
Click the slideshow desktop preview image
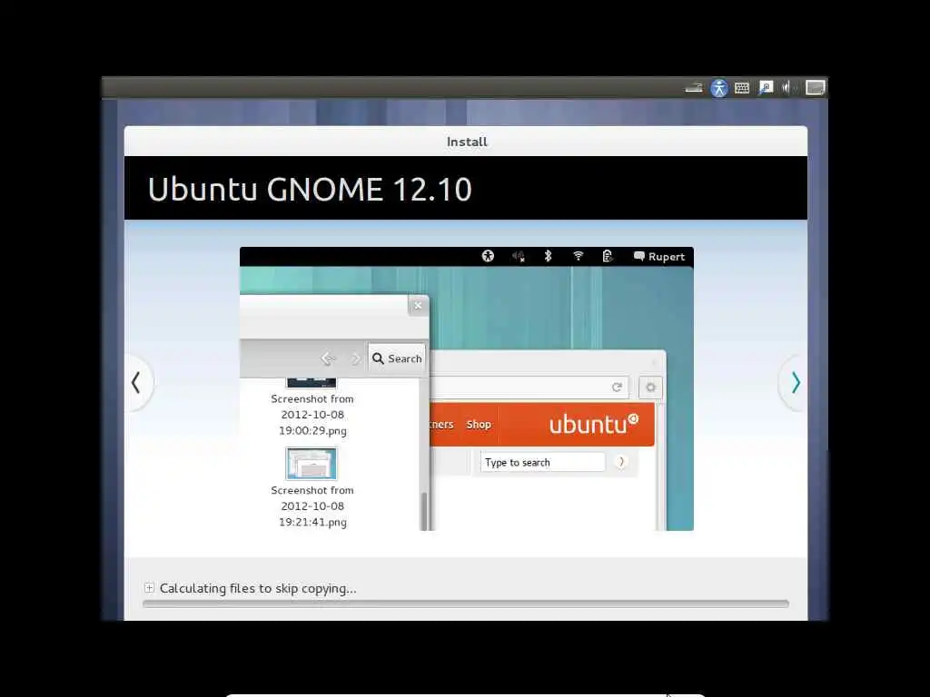466,388
